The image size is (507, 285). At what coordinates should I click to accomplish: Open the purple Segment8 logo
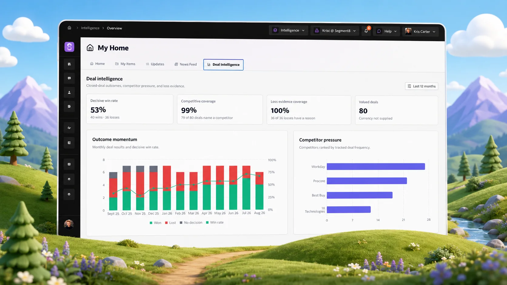point(69,47)
